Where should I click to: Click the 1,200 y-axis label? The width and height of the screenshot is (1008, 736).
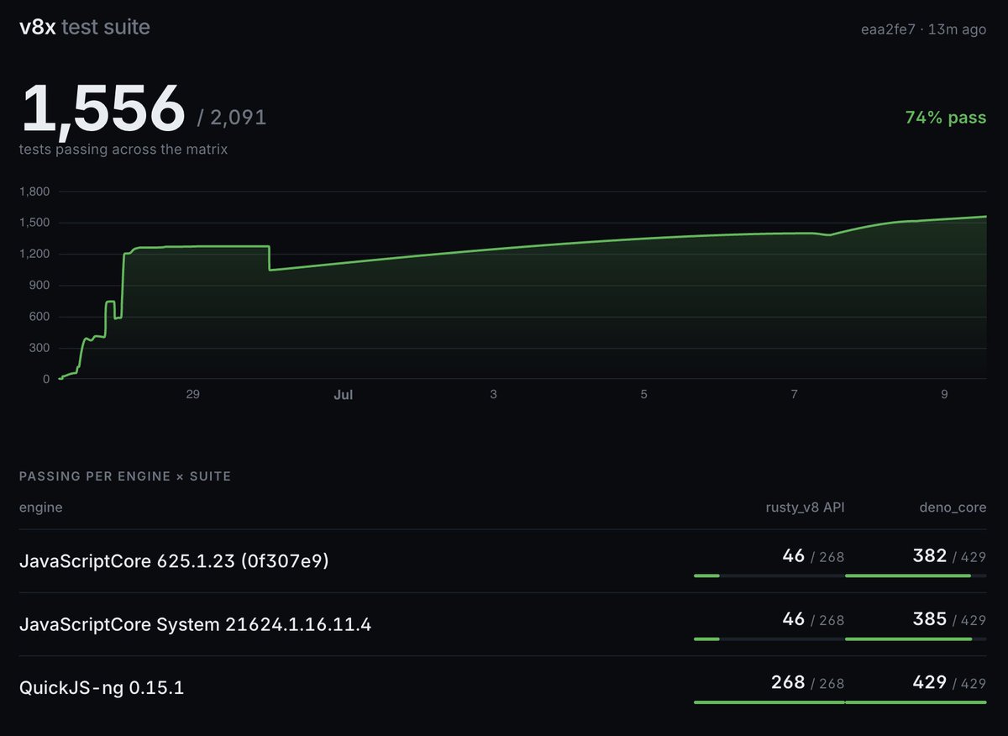34,254
